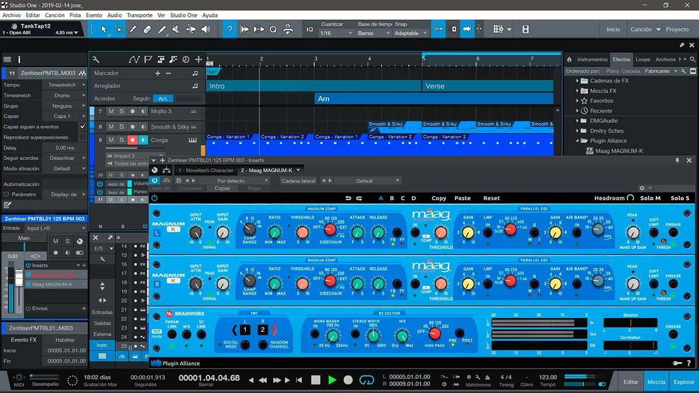Open the inspector i icon
Image resolution: width=699 pixels, height=393 pixels.
(x=19, y=59)
